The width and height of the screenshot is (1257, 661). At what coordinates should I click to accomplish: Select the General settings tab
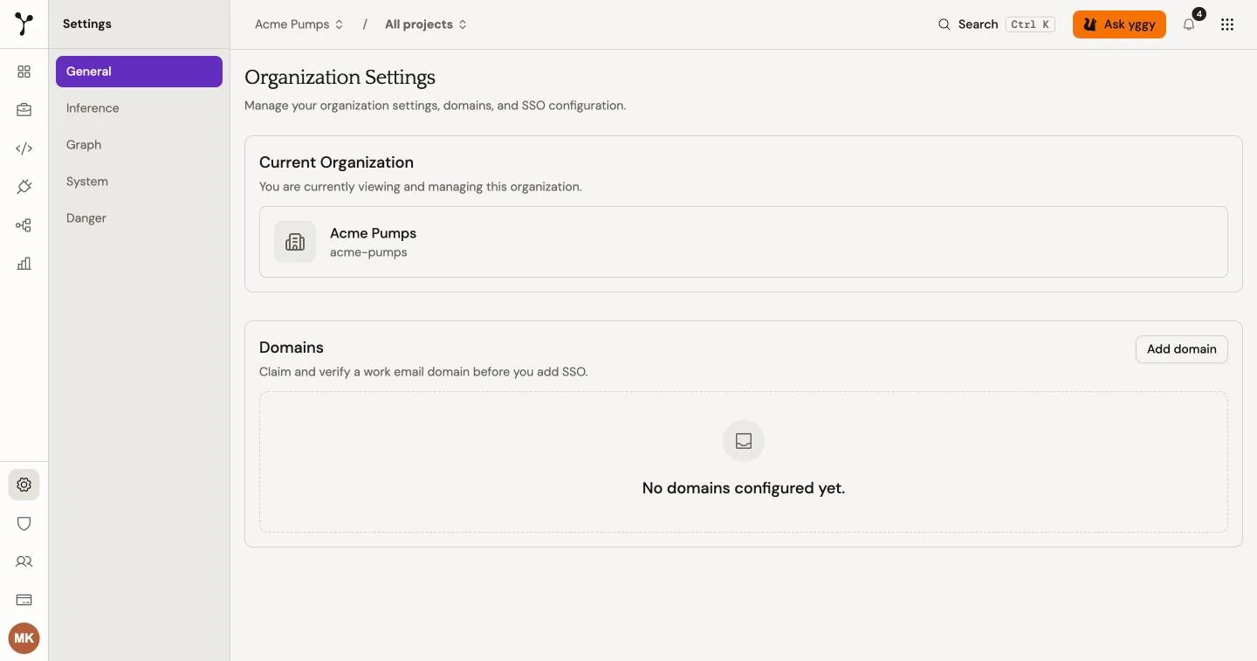139,72
